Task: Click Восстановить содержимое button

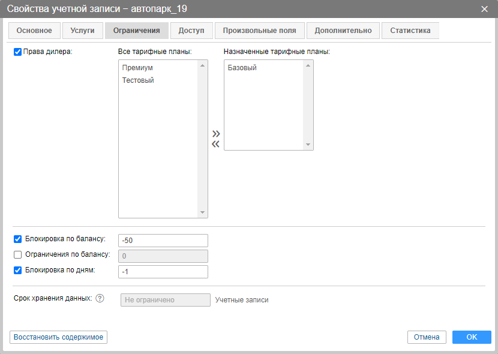Action: pos(58,337)
